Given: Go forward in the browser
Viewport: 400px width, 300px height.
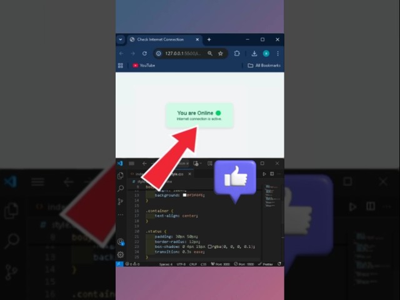Looking at the screenshot, I should [x=132, y=53].
